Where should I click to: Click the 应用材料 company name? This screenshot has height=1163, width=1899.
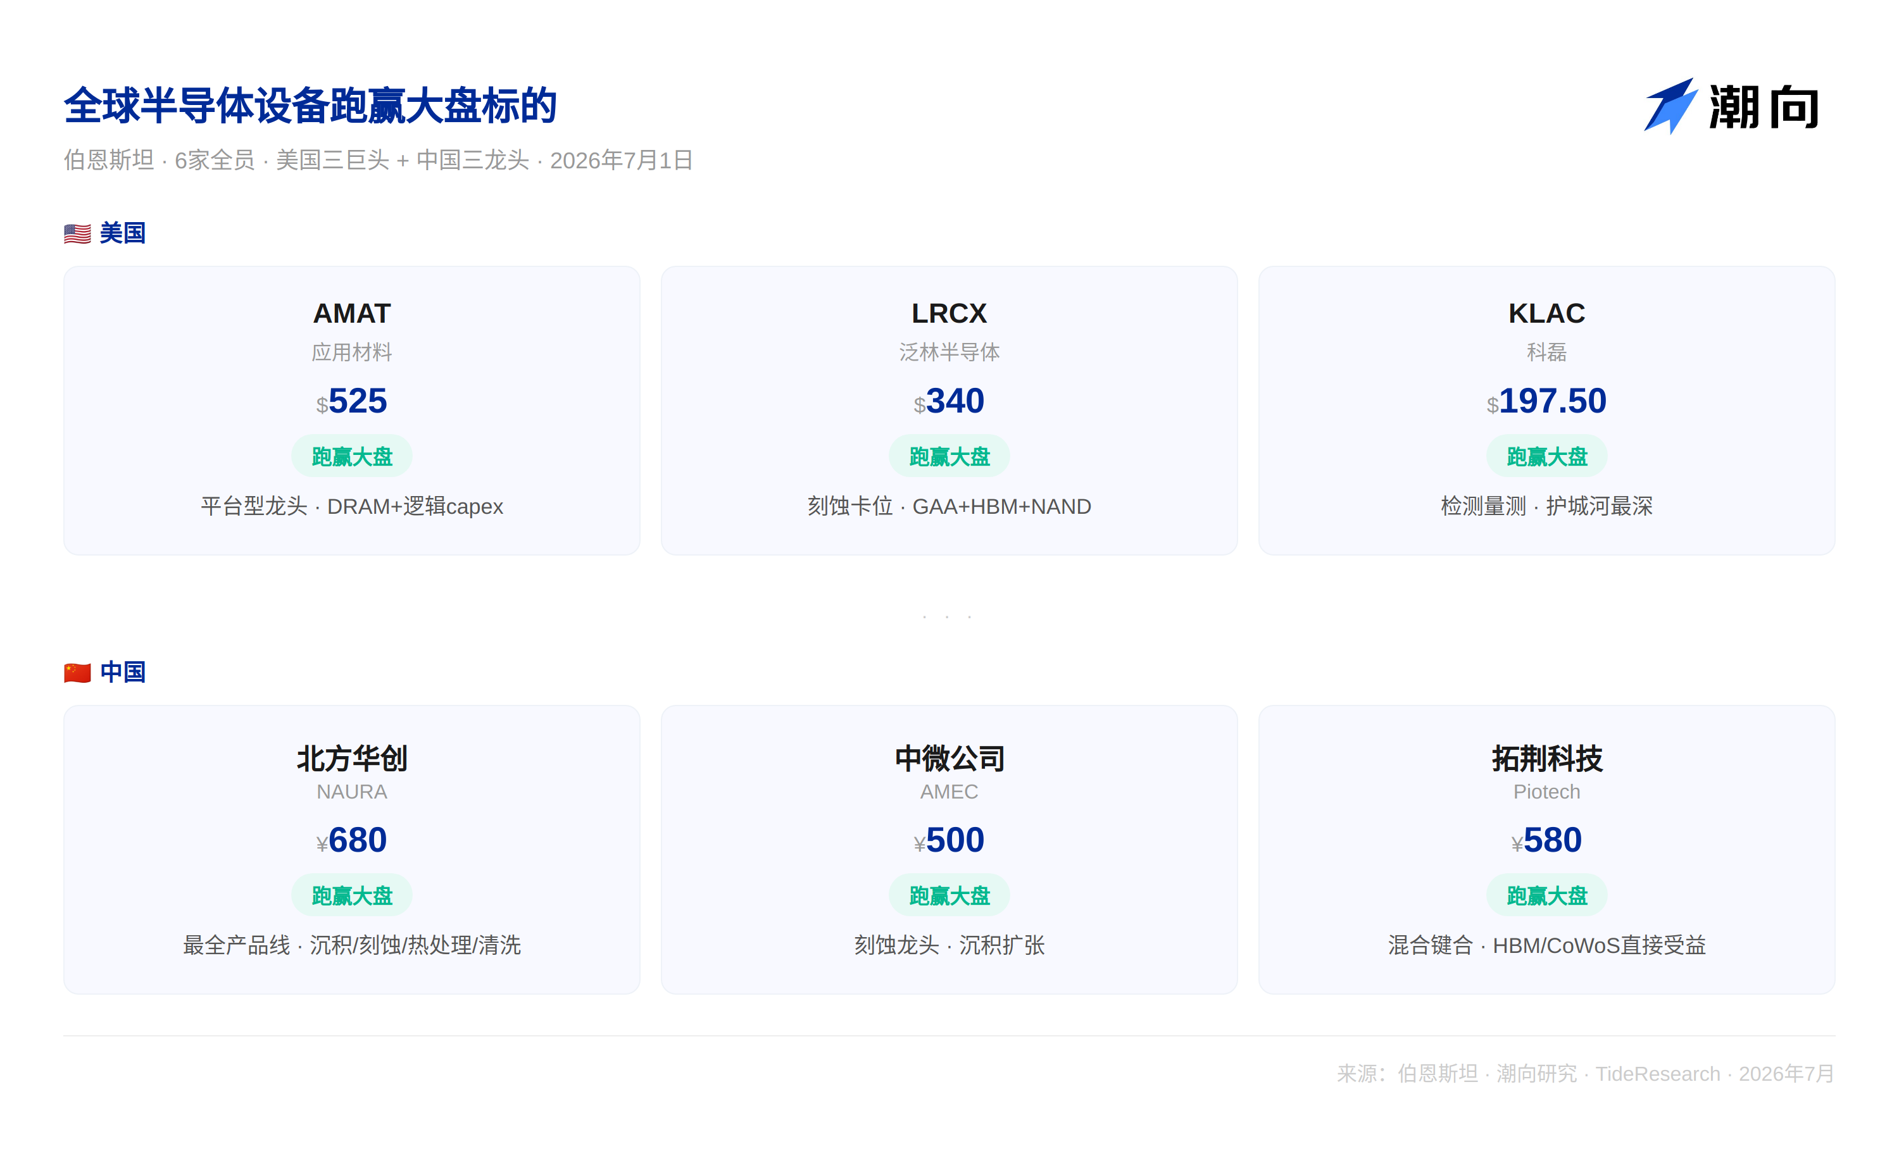[x=351, y=352]
